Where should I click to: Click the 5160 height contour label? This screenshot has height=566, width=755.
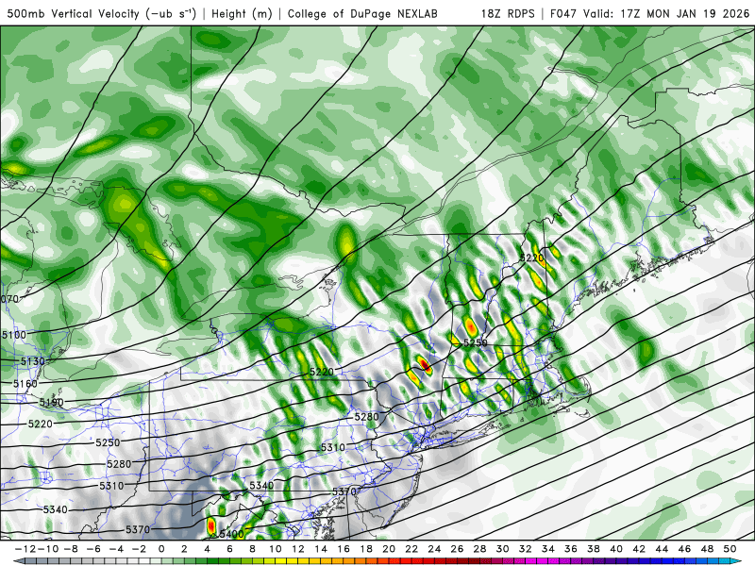(25, 384)
